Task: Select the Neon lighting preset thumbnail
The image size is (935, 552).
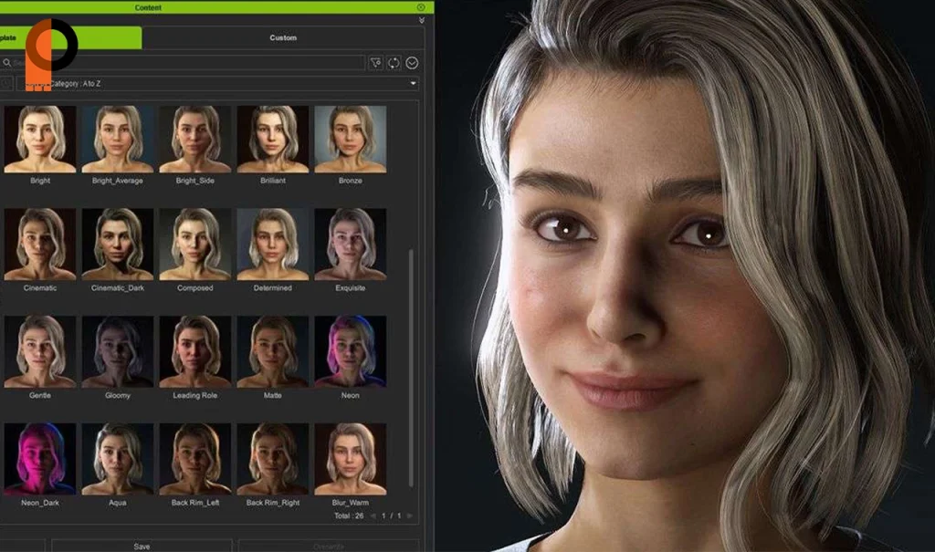Action: (350, 351)
